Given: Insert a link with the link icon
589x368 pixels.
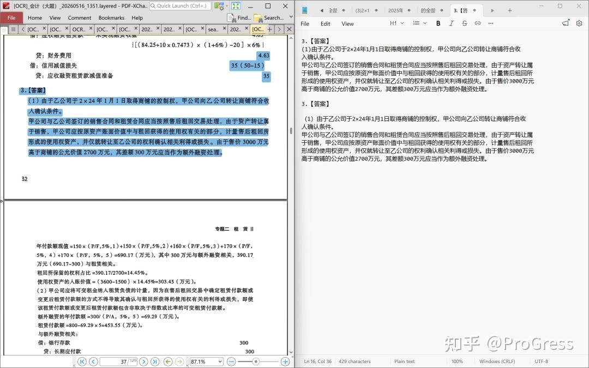Looking at the screenshot, I should [477, 23].
